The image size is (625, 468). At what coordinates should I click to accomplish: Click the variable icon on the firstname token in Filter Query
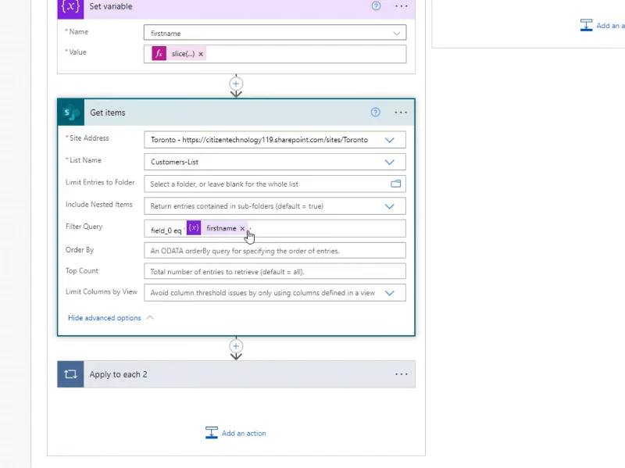(x=194, y=228)
